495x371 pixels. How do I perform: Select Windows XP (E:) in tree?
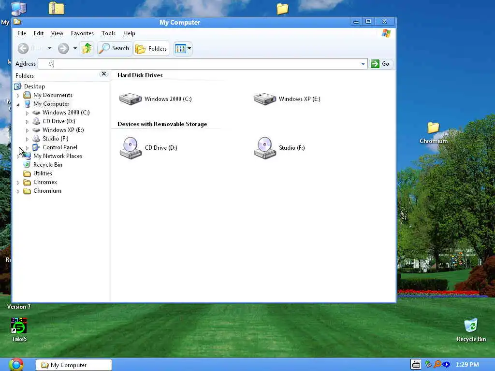(x=63, y=129)
